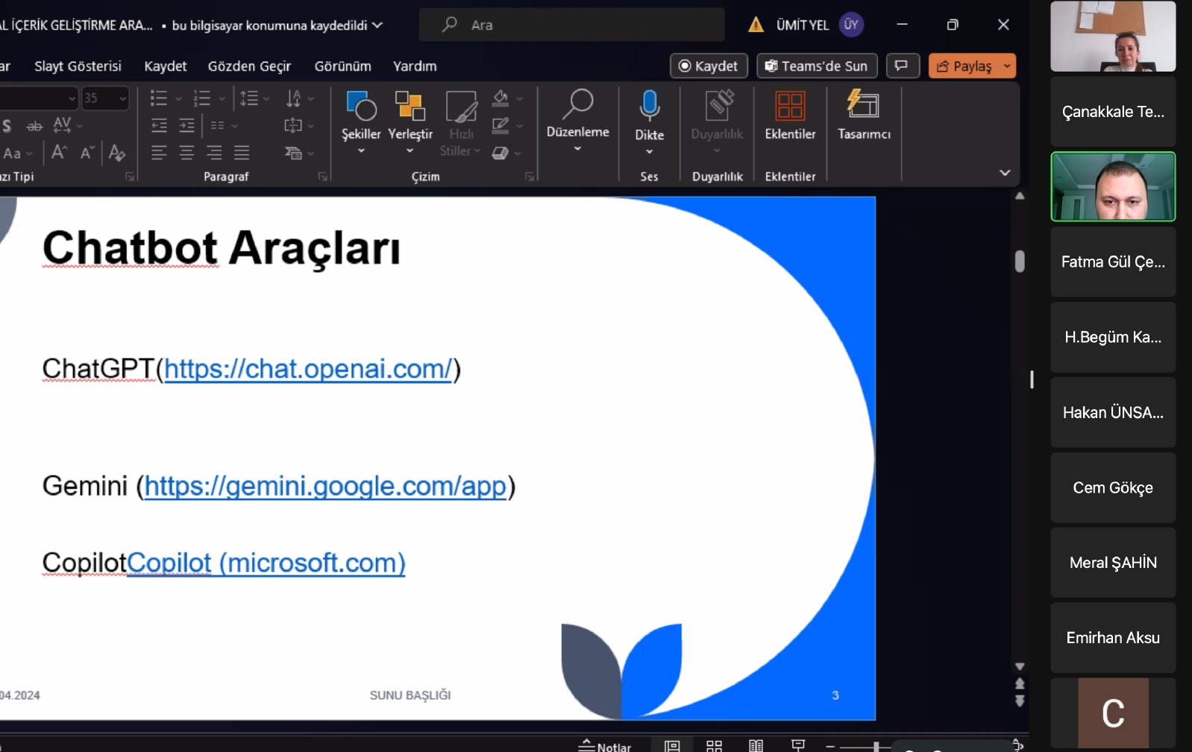Align paragraph text to the left
Image resolution: width=1192 pixels, height=752 pixels.
pyautogui.click(x=159, y=153)
